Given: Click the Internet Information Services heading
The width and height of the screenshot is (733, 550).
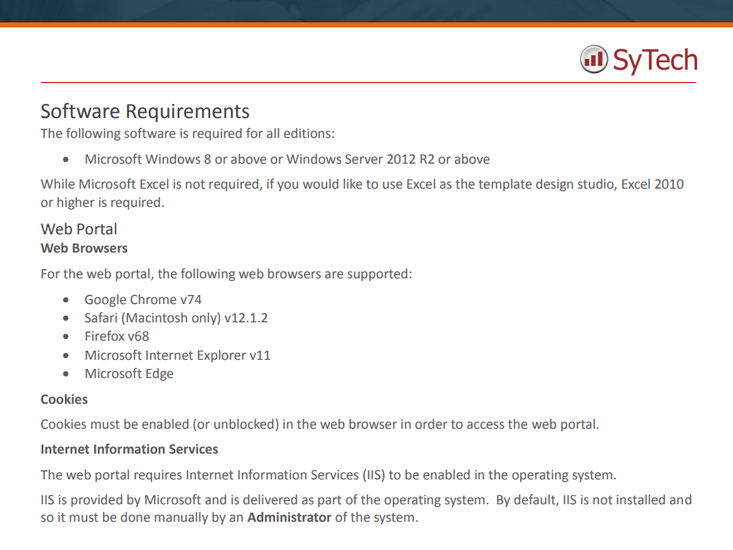Looking at the screenshot, I should pyautogui.click(x=130, y=449).
